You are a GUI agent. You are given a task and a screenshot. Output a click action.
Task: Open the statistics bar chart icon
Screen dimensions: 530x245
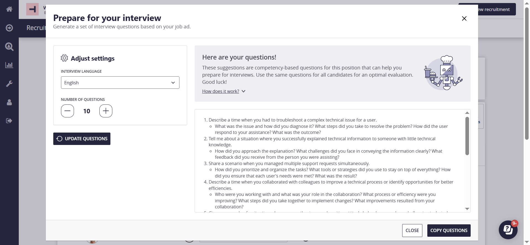tap(9, 65)
